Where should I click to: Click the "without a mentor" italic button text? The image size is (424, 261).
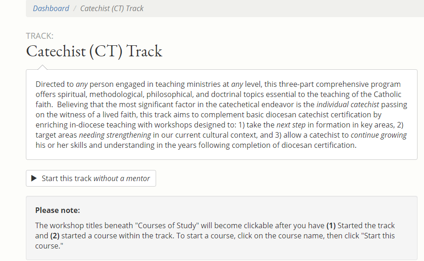point(121,178)
